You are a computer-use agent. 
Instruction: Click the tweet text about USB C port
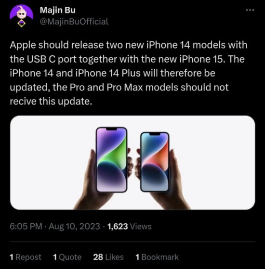click(129, 73)
